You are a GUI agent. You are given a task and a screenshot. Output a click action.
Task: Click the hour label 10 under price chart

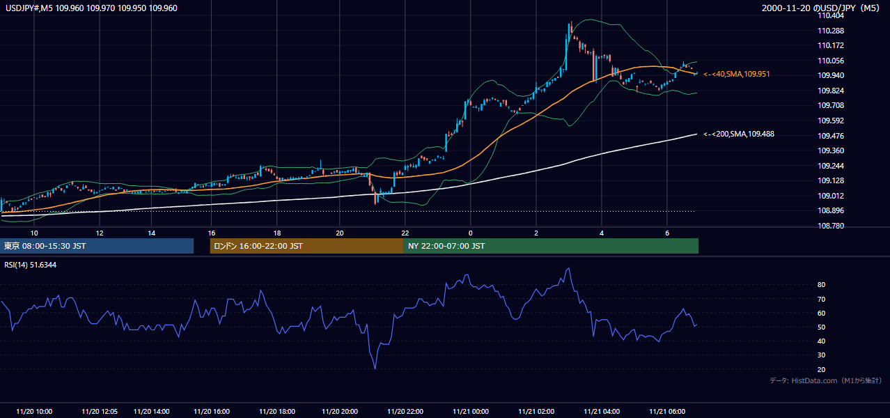(34, 233)
